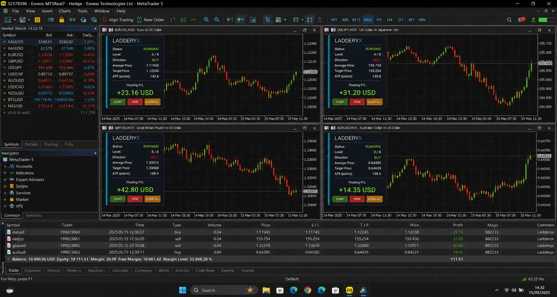Viewport: 557px width, 297px height.
Task: Select the usdjpy trade row
Action: [280, 239]
